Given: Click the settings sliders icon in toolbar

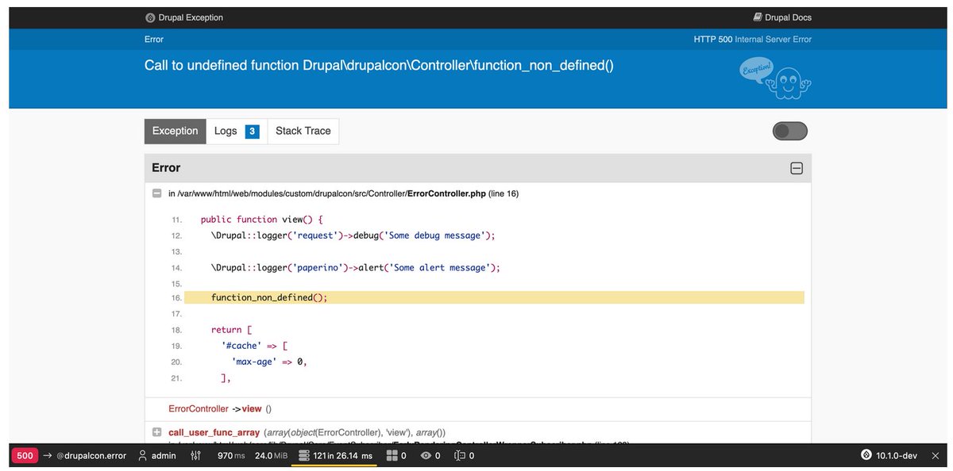Looking at the screenshot, I should [x=195, y=455].
